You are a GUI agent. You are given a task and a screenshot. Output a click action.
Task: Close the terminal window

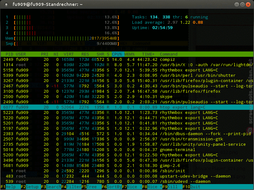[x=248, y=4]
